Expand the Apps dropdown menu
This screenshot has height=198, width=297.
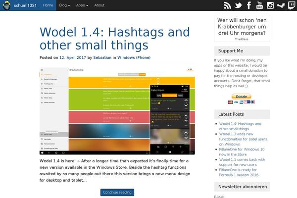[82, 5]
